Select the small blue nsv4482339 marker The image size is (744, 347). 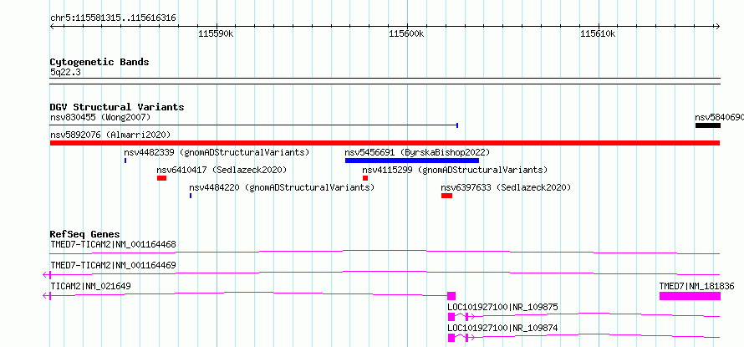[125, 161]
